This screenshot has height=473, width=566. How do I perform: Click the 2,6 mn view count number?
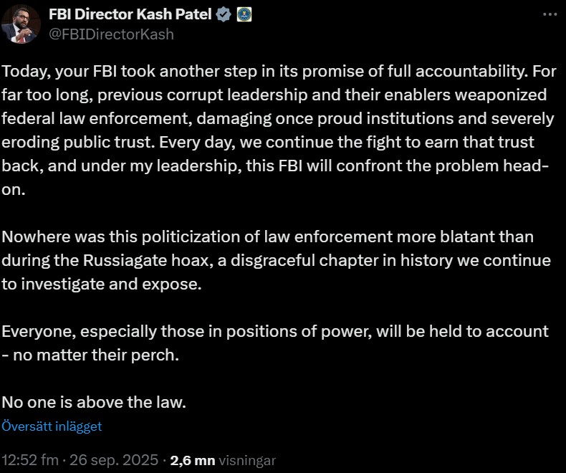tap(193, 461)
